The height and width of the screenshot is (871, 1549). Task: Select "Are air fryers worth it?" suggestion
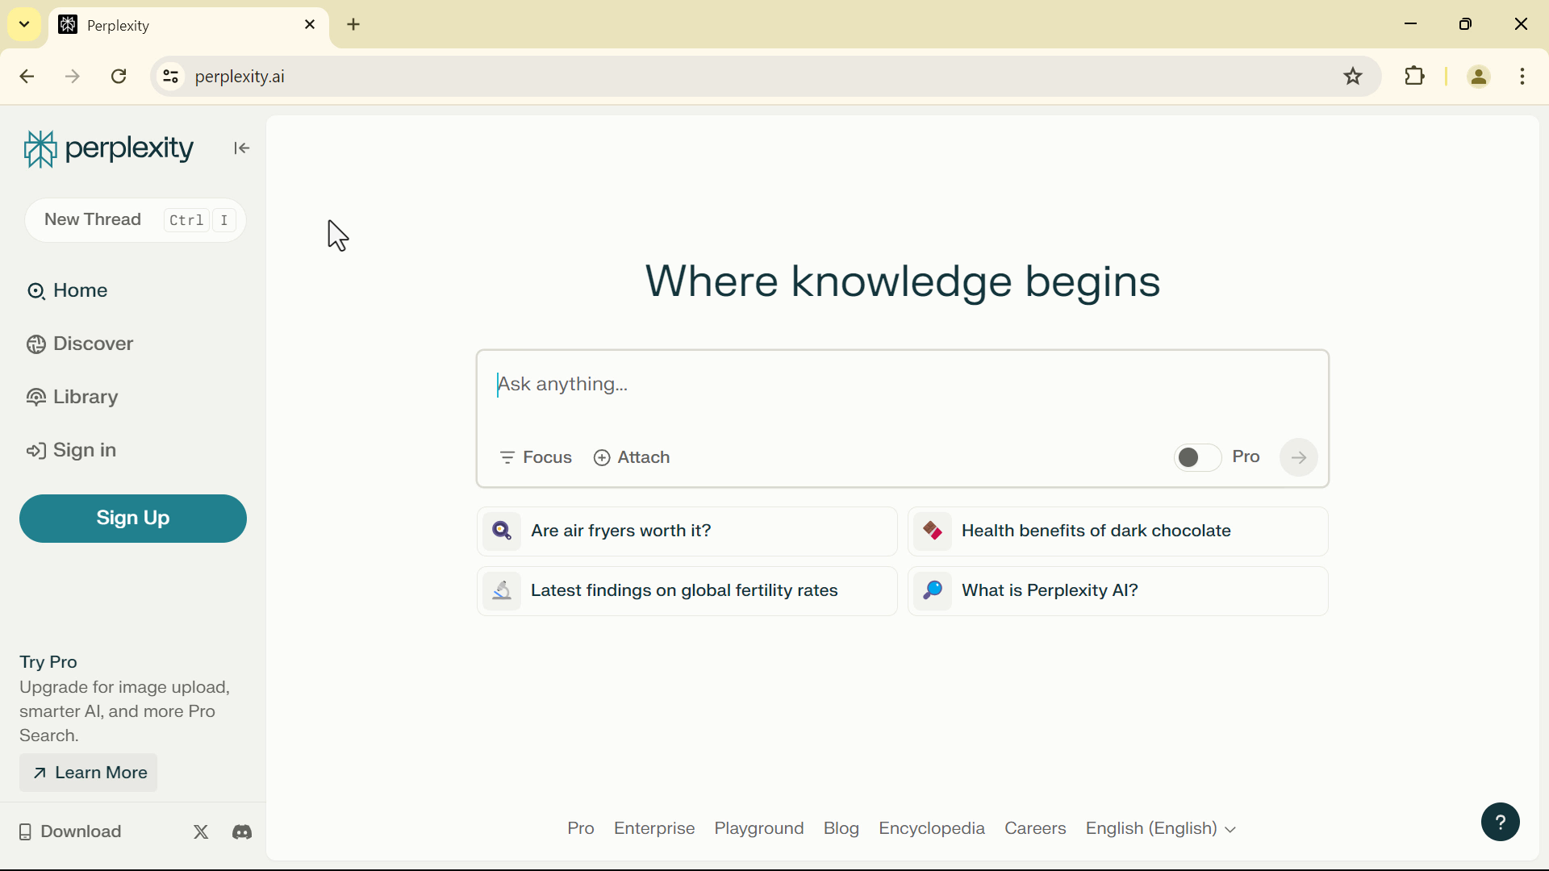coord(687,531)
